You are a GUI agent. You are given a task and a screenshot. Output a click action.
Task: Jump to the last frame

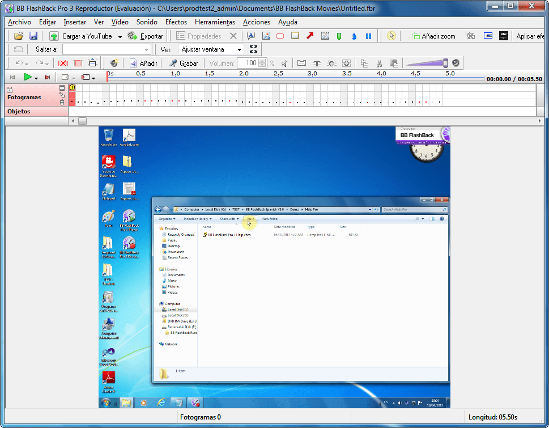point(48,78)
